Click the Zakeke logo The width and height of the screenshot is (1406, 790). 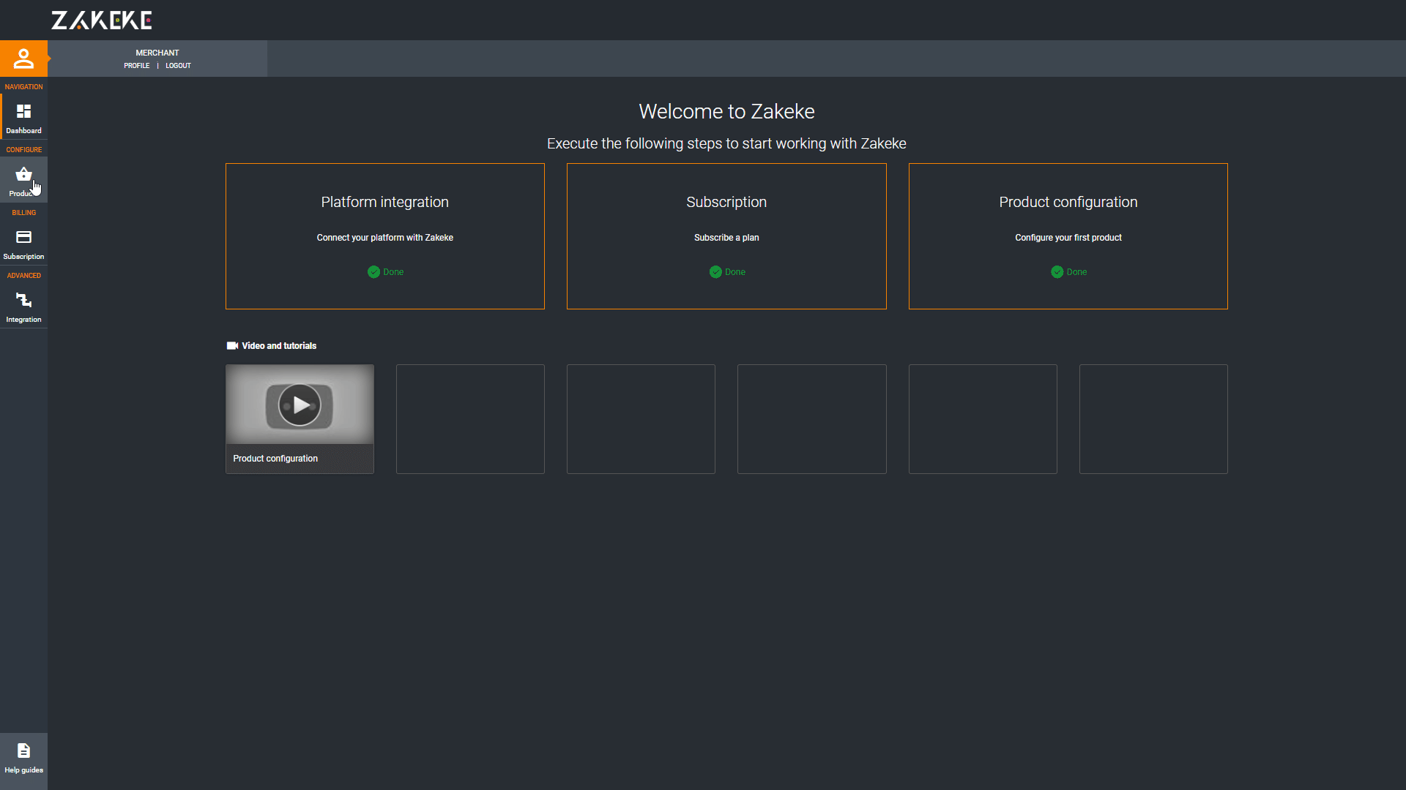102,20
